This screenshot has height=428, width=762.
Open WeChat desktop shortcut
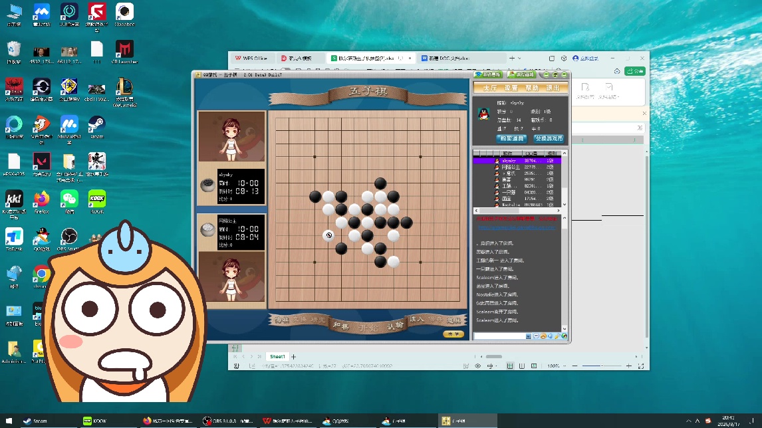(69, 203)
